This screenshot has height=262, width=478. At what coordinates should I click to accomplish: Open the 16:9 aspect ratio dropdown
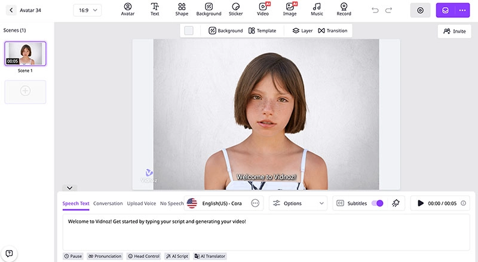[87, 10]
